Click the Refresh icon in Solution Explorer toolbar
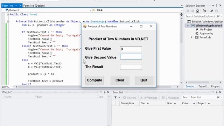This screenshot has height=126, width=224. click(x=217, y=11)
